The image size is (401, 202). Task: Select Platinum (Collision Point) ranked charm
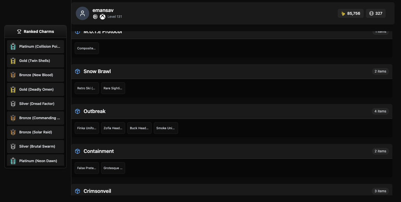(x=35, y=46)
